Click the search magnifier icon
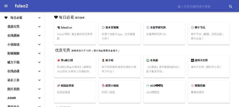Image resolution: width=239 pixels, height=107 pixels. 231,6
